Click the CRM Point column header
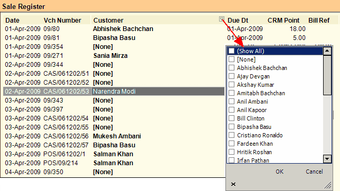 tap(283, 21)
